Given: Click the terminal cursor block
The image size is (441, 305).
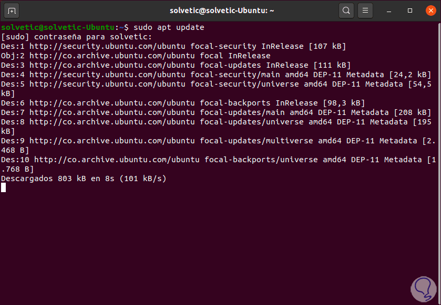Looking at the screenshot, I should [4, 188].
